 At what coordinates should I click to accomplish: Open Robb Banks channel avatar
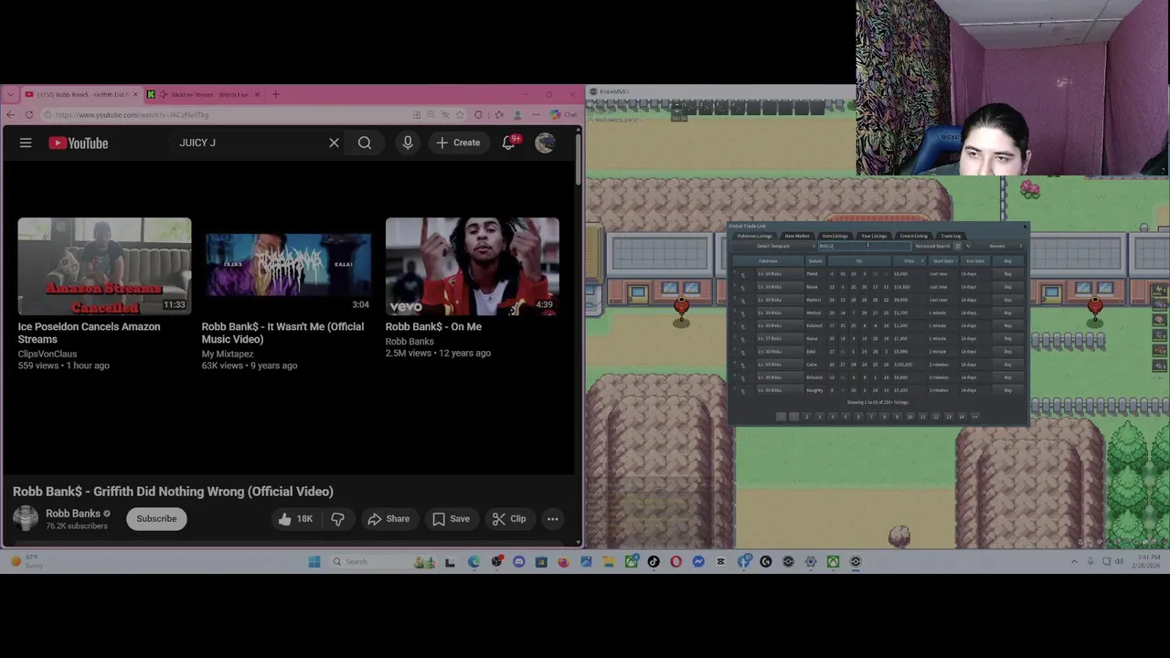click(x=26, y=518)
